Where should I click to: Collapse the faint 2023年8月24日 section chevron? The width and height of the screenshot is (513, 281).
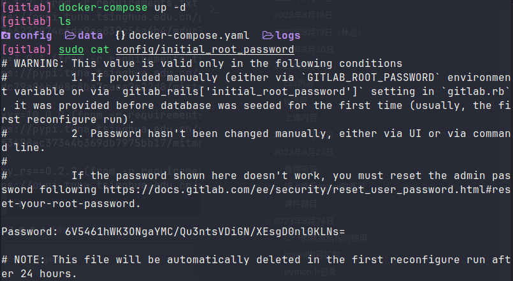coord(266,221)
